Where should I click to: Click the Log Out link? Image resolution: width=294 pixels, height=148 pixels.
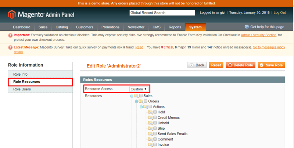pos(280,13)
